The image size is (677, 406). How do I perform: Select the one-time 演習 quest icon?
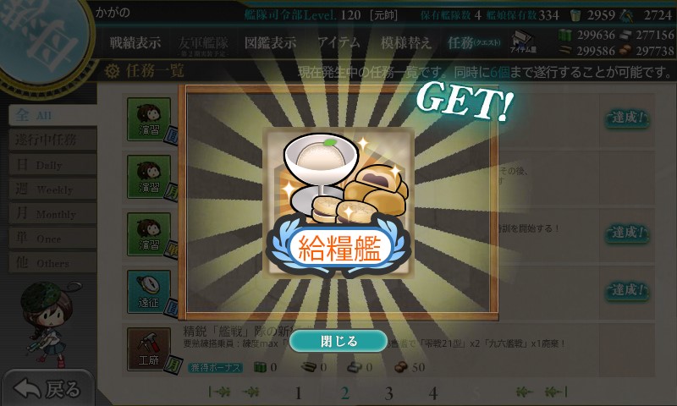tap(149, 234)
